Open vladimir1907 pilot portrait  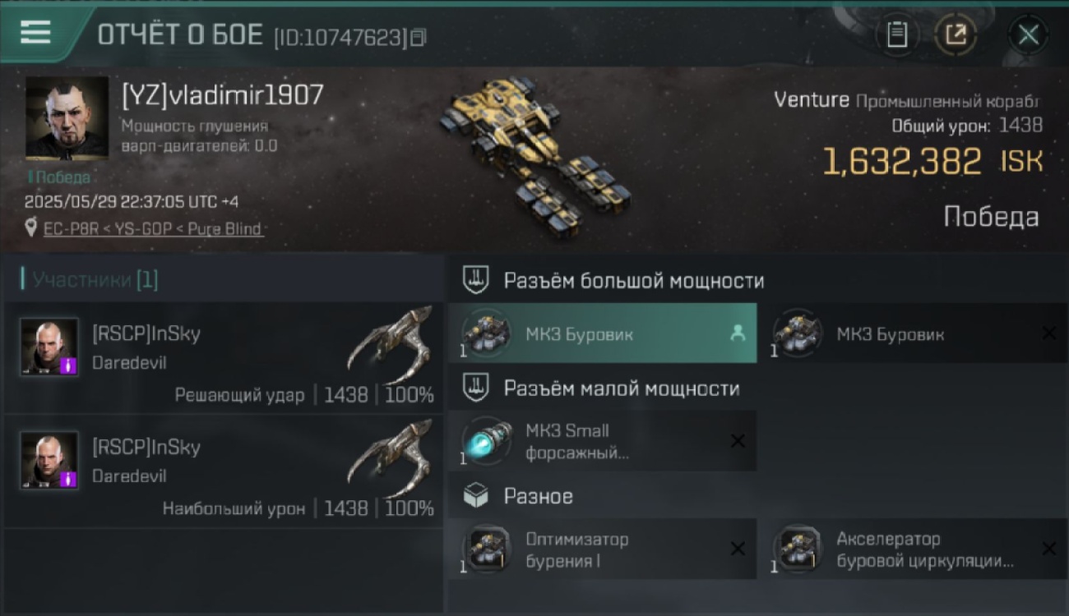pyautogui.click(x=67, y=117)
